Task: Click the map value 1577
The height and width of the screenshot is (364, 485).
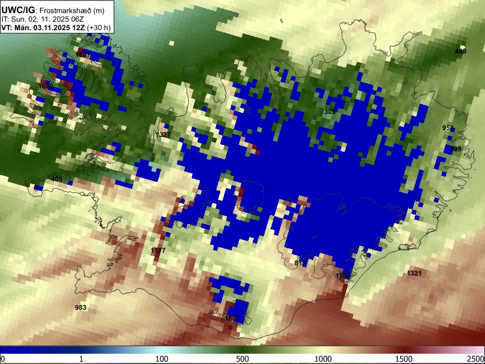Action: pos(158,250)
